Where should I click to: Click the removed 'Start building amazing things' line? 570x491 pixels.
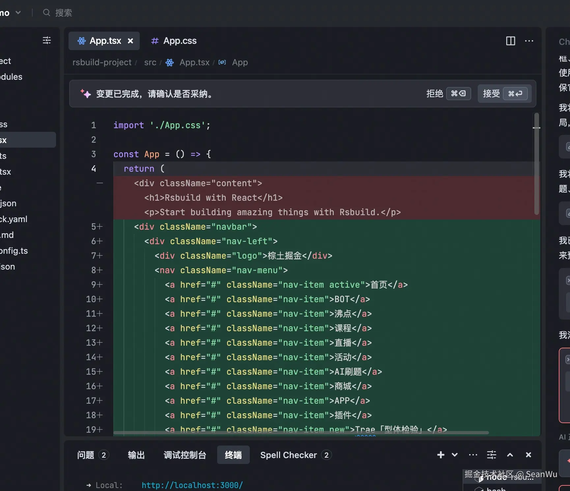click(x=272, y=212)
